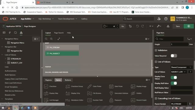The image size is (195, 110).
Task: Run the page with the green button
Action: 189,26
